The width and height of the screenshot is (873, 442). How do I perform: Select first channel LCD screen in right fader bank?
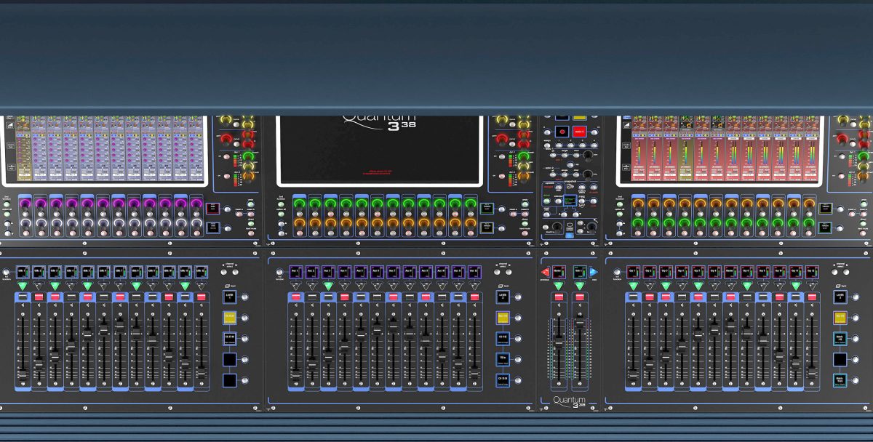click(x=633, y=272)
